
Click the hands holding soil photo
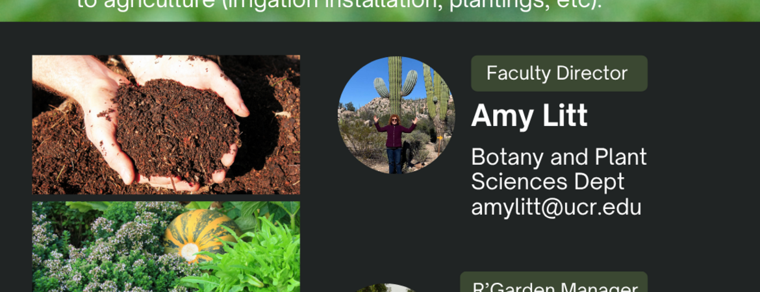(x=166, y=125)
